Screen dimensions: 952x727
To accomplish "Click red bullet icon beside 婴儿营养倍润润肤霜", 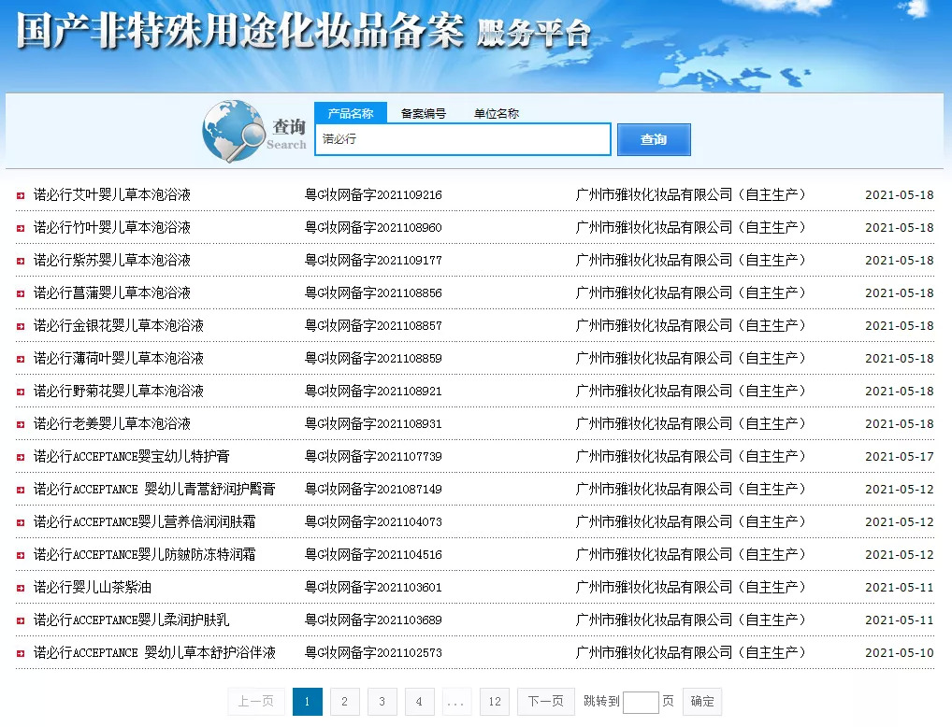I will point(21,522).
